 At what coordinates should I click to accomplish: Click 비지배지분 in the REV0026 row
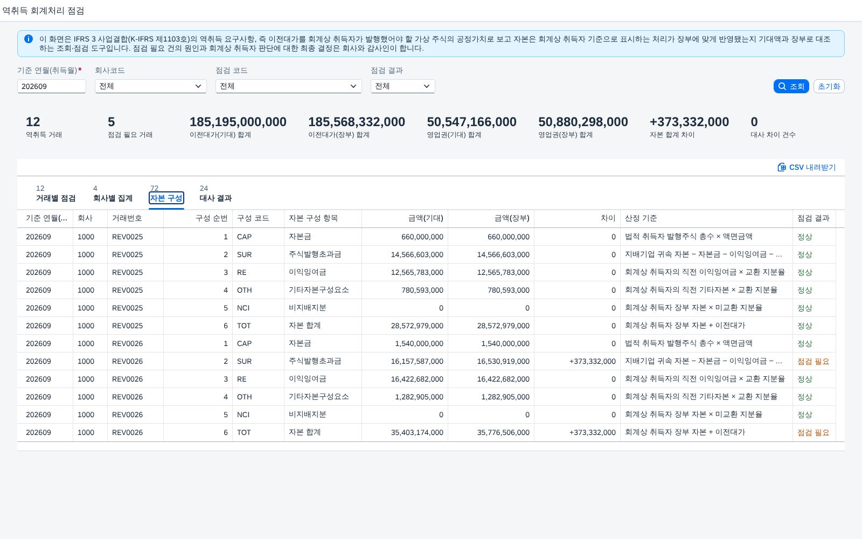point(307,414)
